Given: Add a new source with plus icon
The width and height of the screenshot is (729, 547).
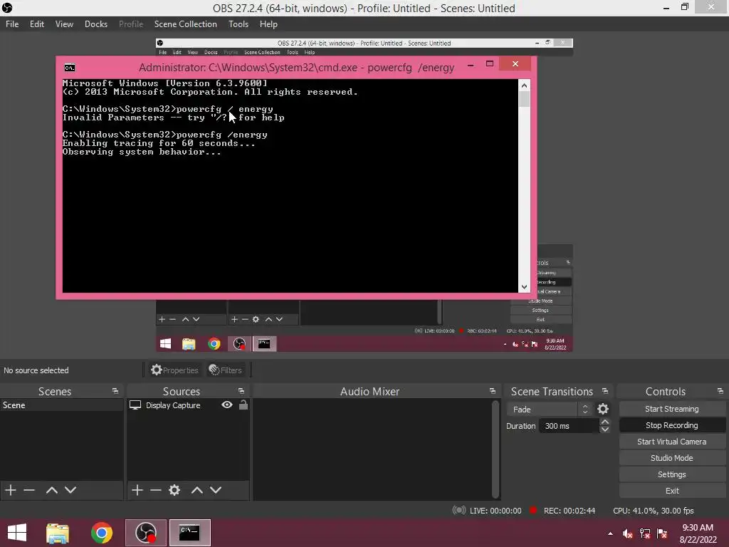Looking at the screenshot, I should click(x=137, y=490).
